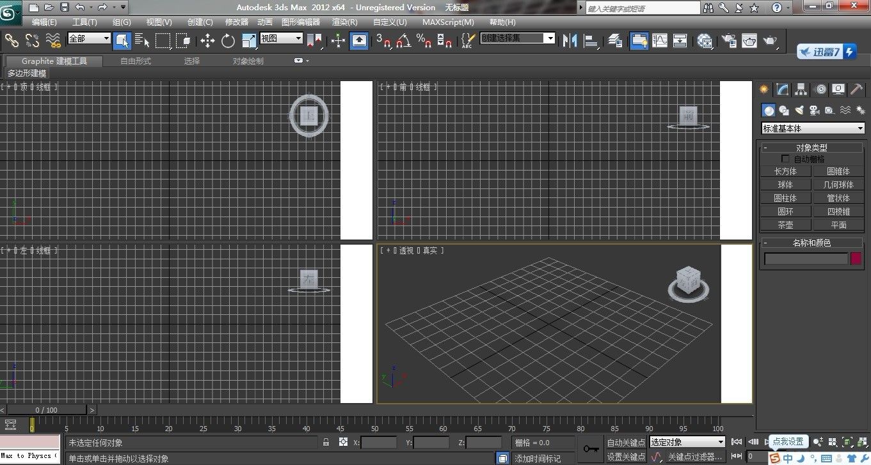Screen dimensions: 871x465
Task: Open the 视图 reference coordinate dropdown
Action: 281,38
